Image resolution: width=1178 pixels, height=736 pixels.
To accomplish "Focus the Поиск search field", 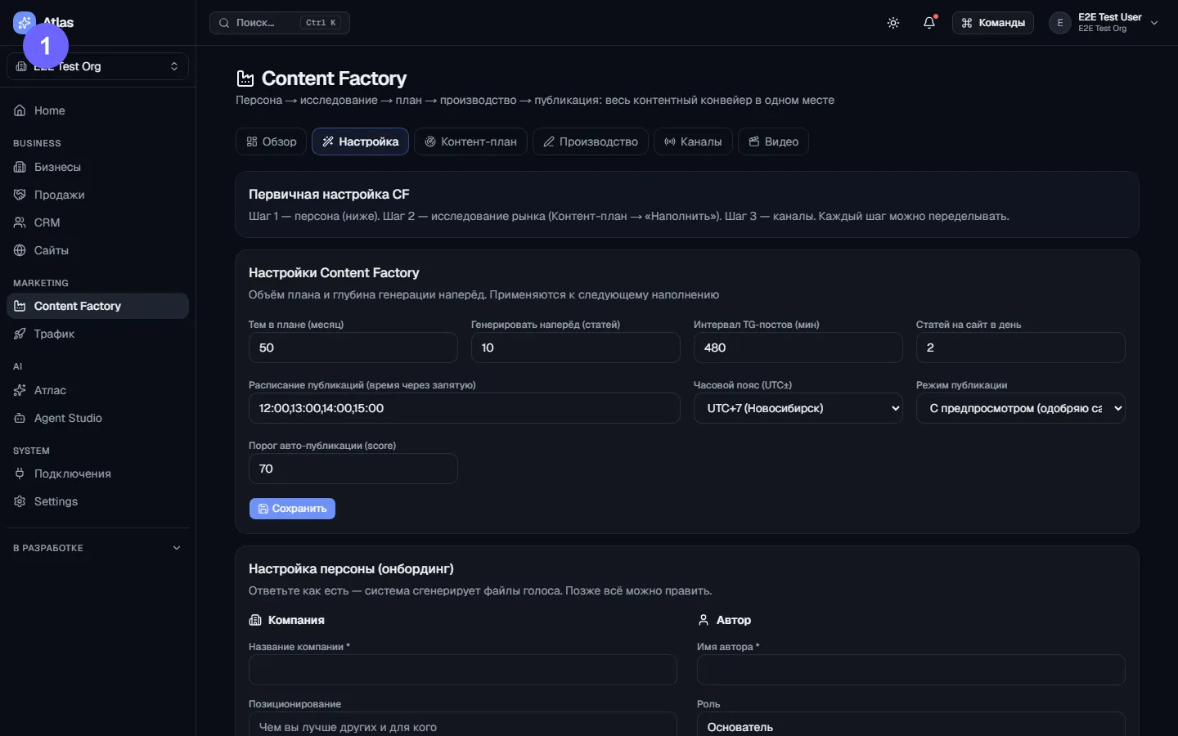I will (x=280, y=23).
